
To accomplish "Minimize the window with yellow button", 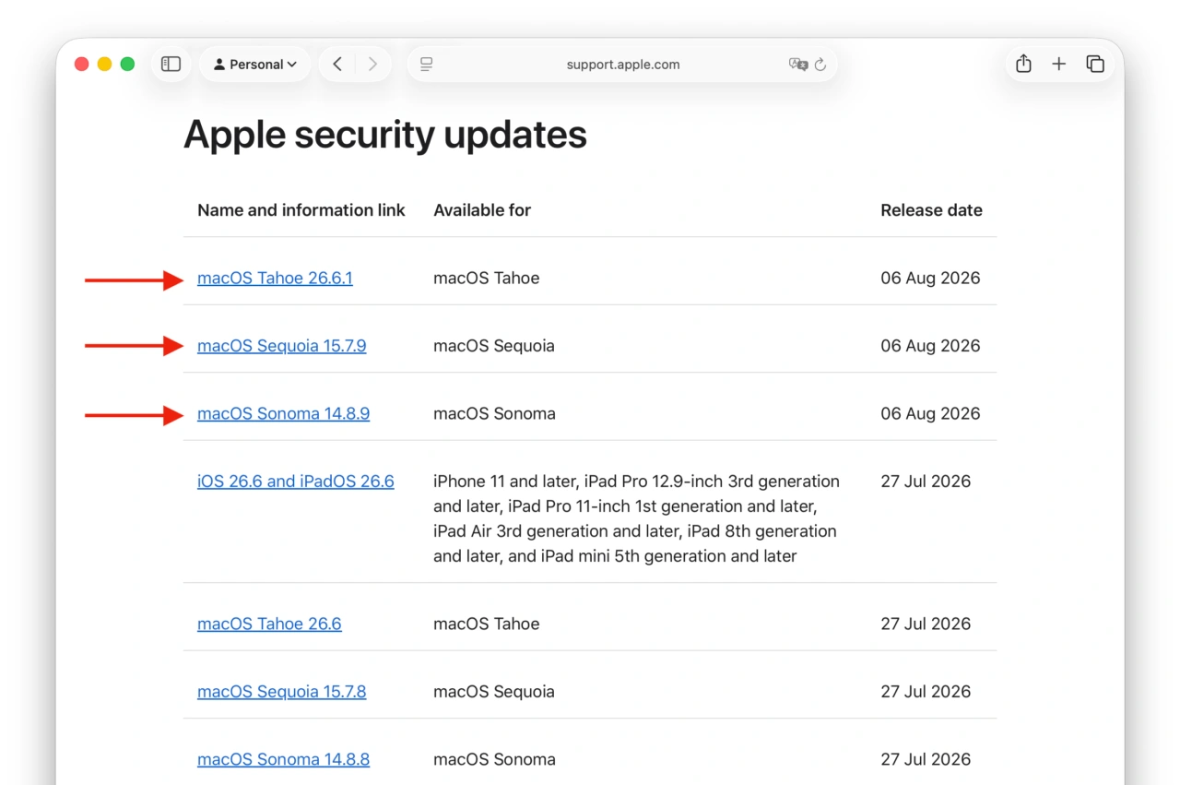I will pos(104,65).
